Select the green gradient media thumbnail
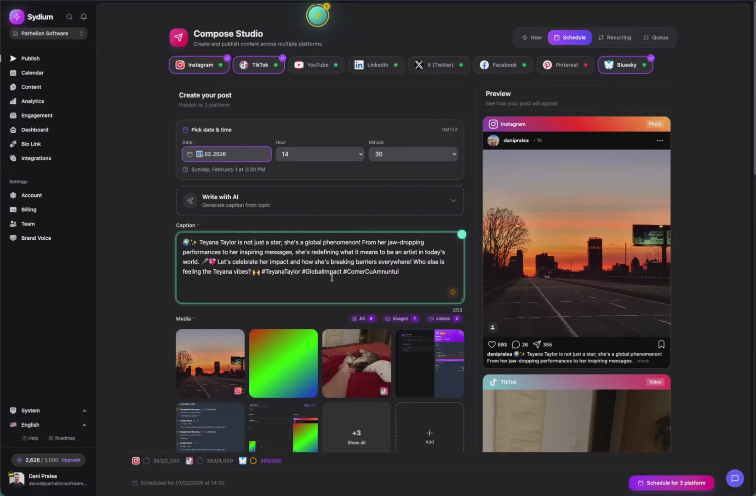Viewport: 756px width, 496px height. coord(283,363)
